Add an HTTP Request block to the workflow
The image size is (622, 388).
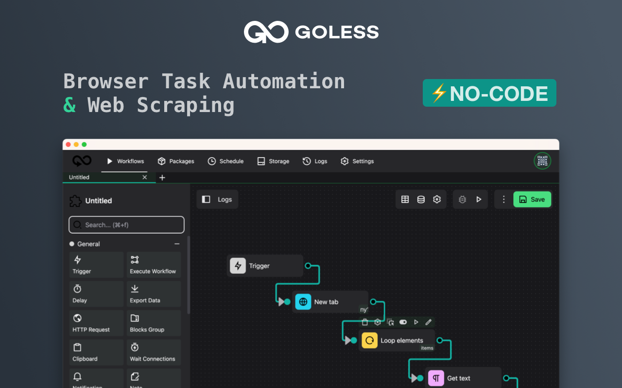click(96, 323)
